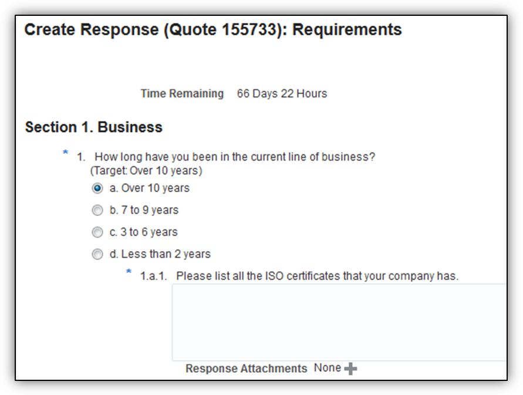Choose the '7 to 9 years' radio button
This screenshot has height=395, width=523.
tap(97, 210)
